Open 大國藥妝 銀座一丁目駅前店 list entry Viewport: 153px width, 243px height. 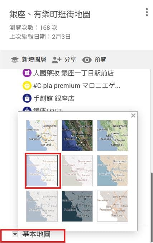(x=73, y=73)
